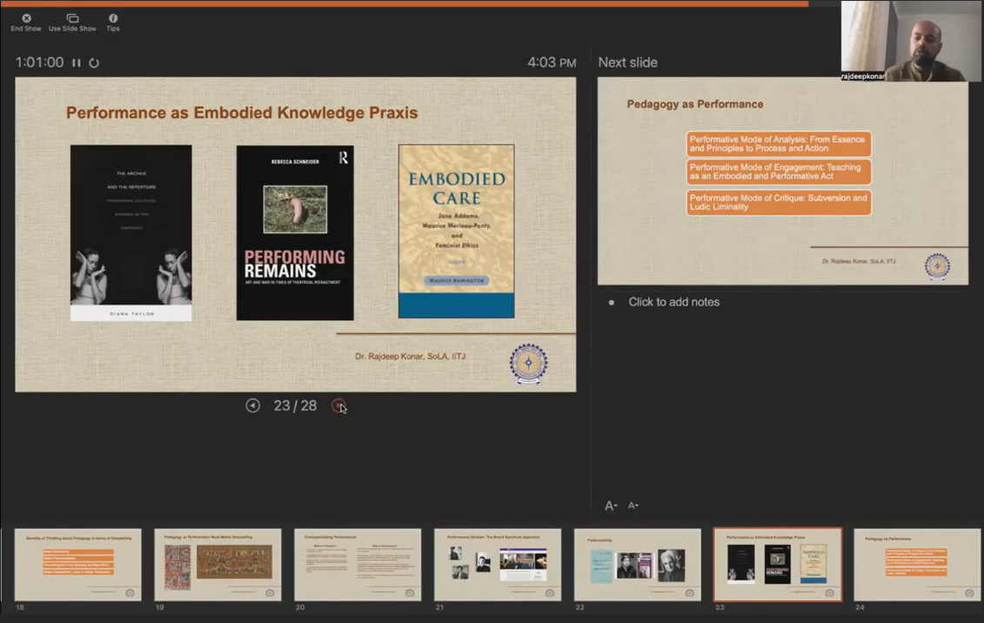
Task: Click the Next slide preview
Action: [x=782, y=181]
